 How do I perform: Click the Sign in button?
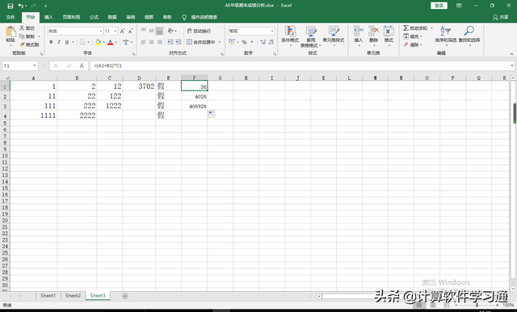439,6
